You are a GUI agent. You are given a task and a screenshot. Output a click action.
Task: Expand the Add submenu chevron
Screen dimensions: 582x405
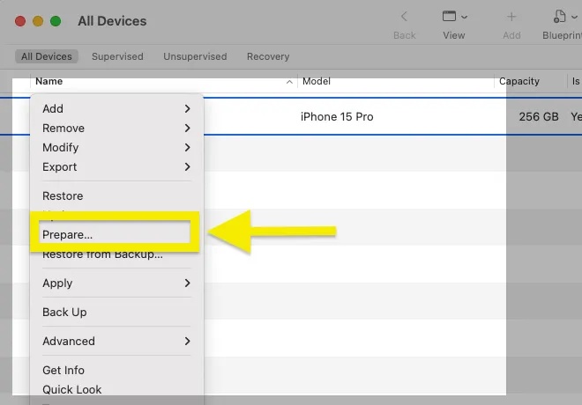[x=188, y=108]
